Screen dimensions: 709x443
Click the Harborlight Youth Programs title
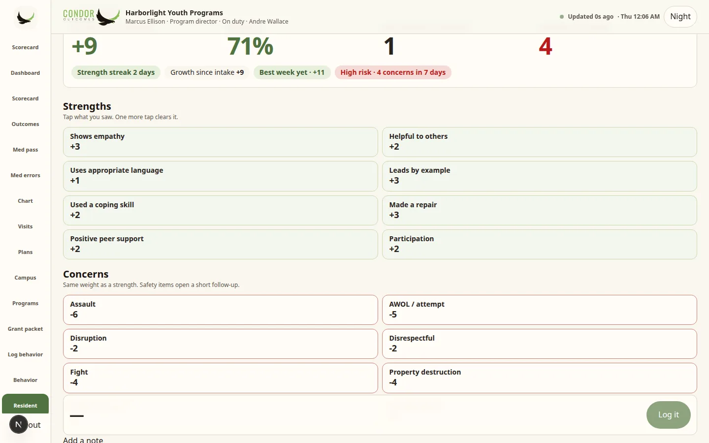coord(174,13)
